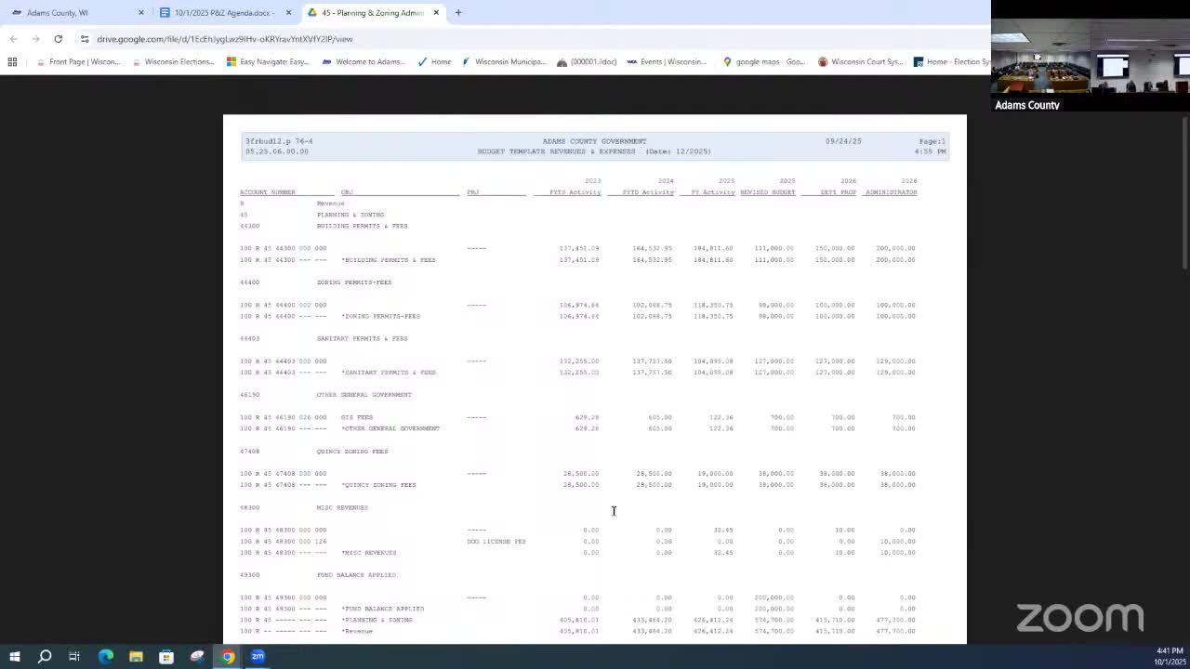Click the browser back arrow
This screenshot has width=1190, height=669.
point(13,39)
